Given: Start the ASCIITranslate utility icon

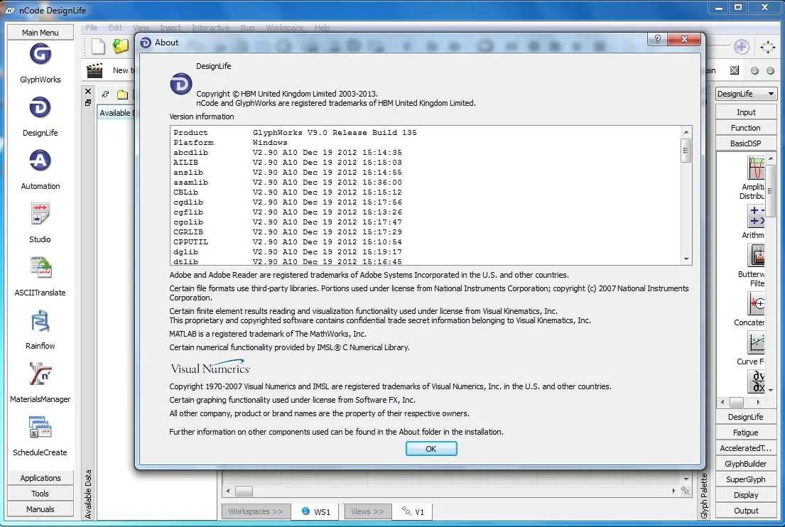Looking at the screenshot, I should pyautogui.click(x=40, y=268).
